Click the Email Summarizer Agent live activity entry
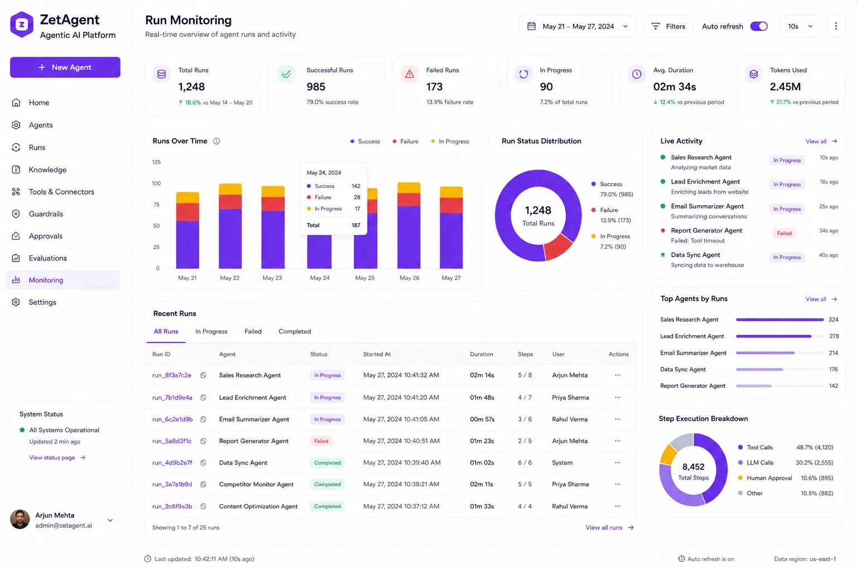The width and height of the screenshot is (857, 571). 749,211
